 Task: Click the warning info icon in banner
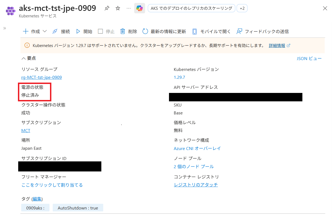[27, 45]
